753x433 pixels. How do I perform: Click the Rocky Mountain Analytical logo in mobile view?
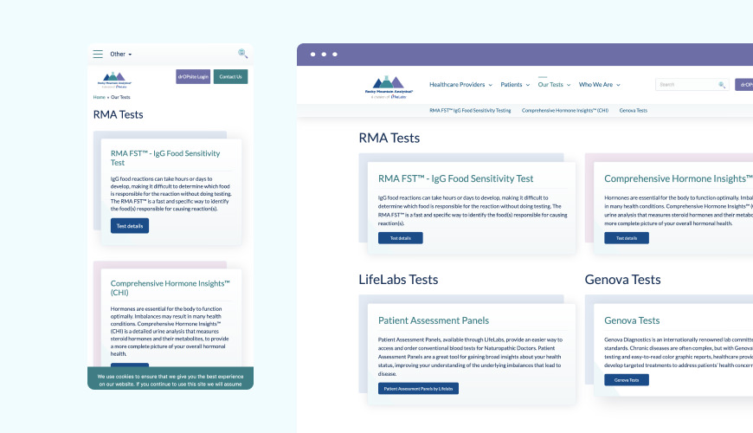(114, 80)
